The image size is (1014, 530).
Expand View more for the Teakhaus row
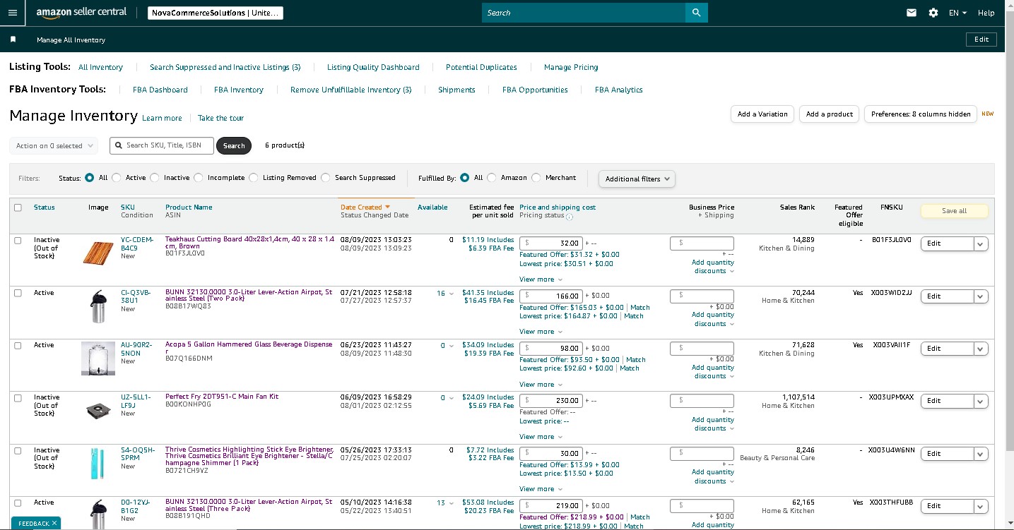point(541,279)
